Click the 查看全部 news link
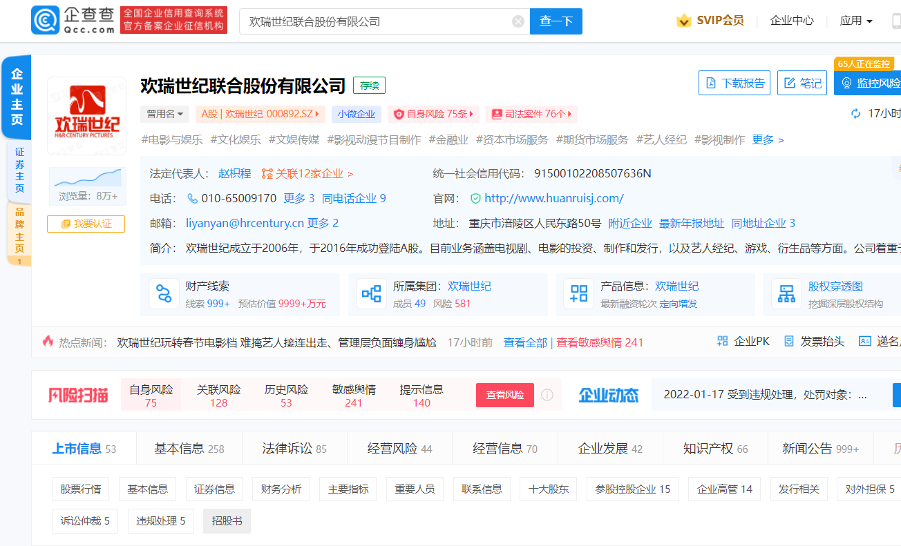 pyautogui.click(x=525, y=342)
